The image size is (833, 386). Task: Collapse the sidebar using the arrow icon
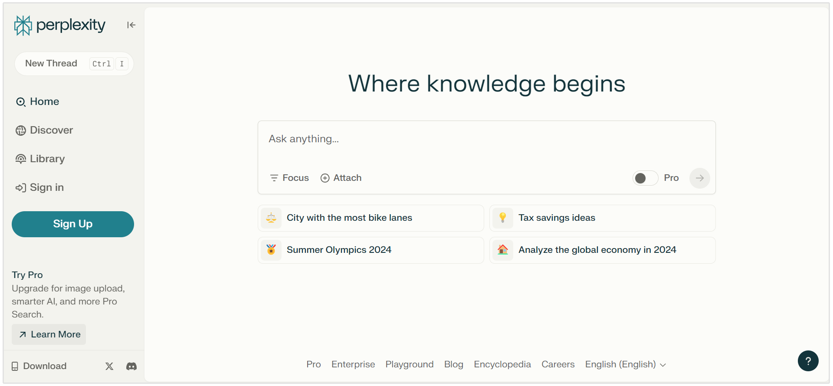point(131,25)
